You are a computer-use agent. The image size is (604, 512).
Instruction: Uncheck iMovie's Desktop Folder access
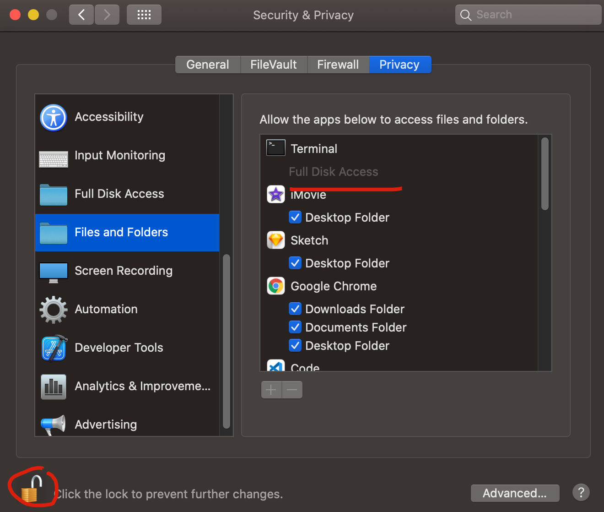(x=295, y=217)
